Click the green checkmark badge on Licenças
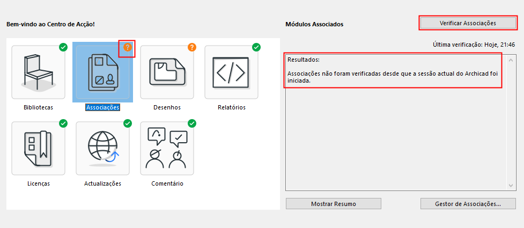Screen dimensions: 524x228 coord(63,123)
